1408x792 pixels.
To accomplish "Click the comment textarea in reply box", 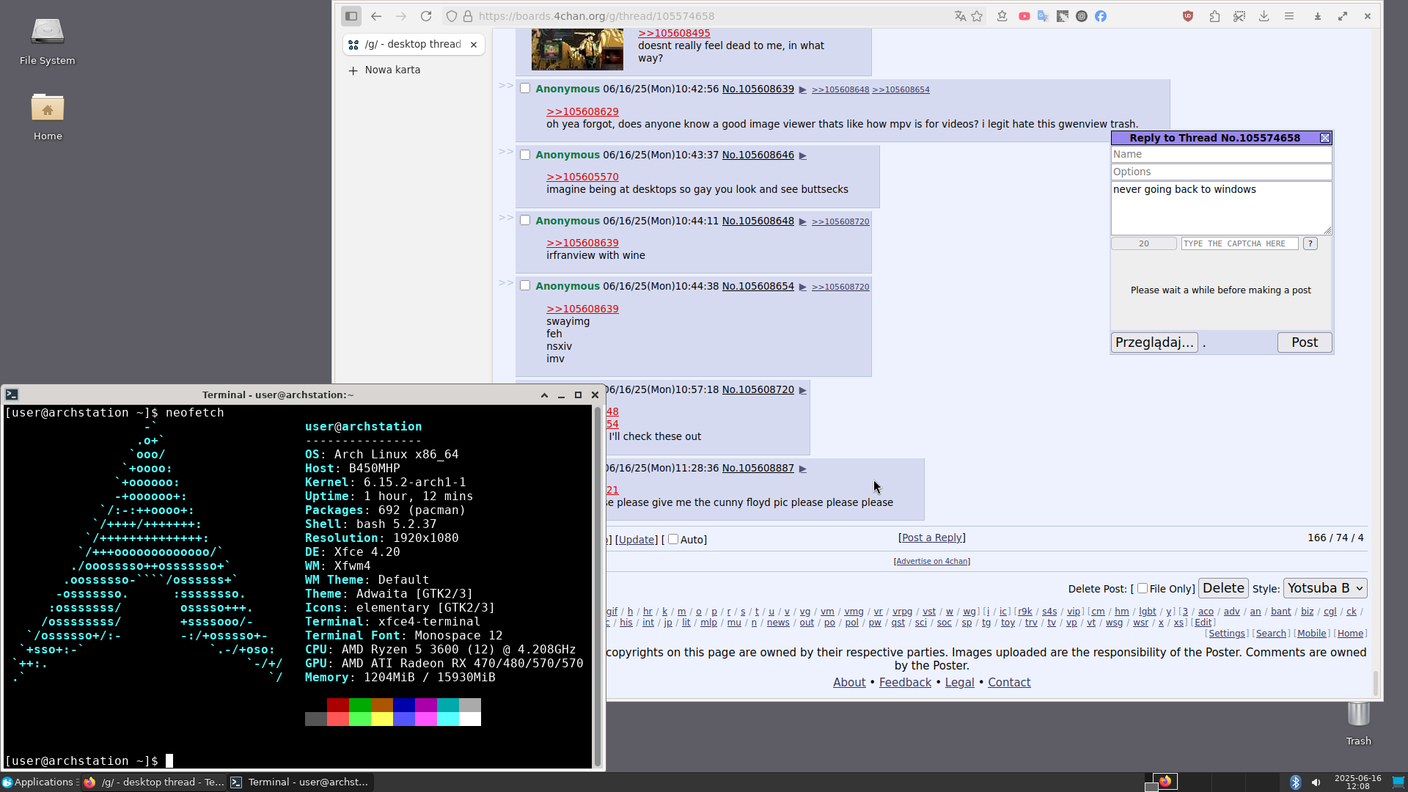I will click(x=1221, y=208).
